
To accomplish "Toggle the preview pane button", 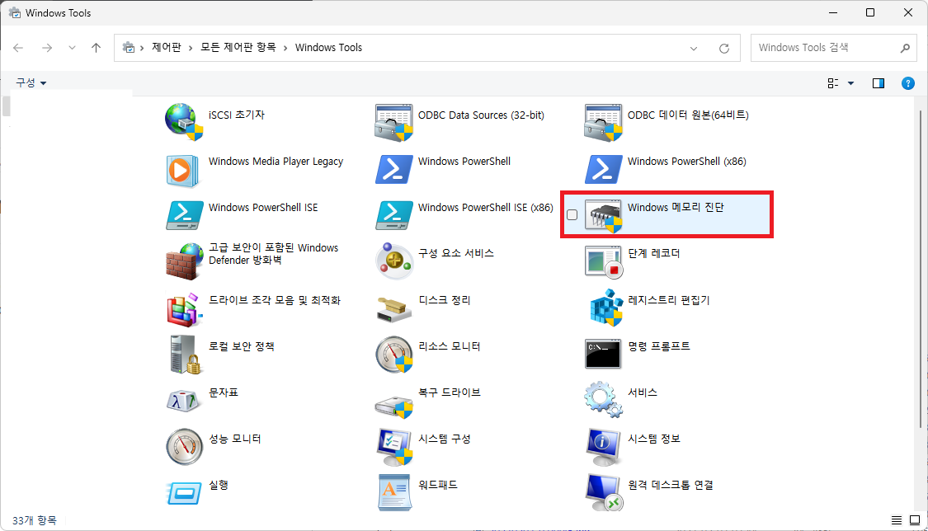I will pos(879,83).
